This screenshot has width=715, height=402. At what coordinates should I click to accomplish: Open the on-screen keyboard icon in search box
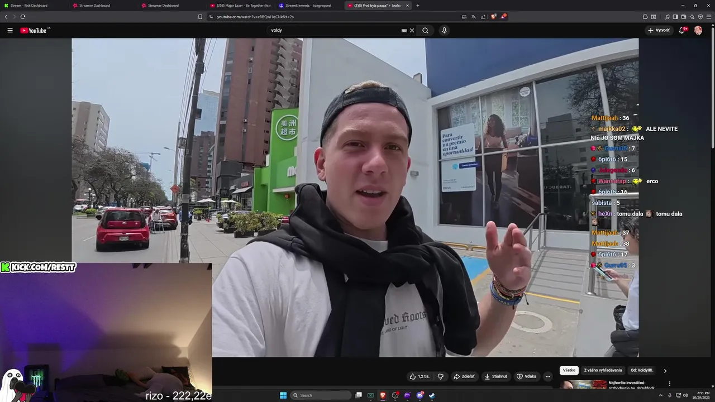pos(404,31)
